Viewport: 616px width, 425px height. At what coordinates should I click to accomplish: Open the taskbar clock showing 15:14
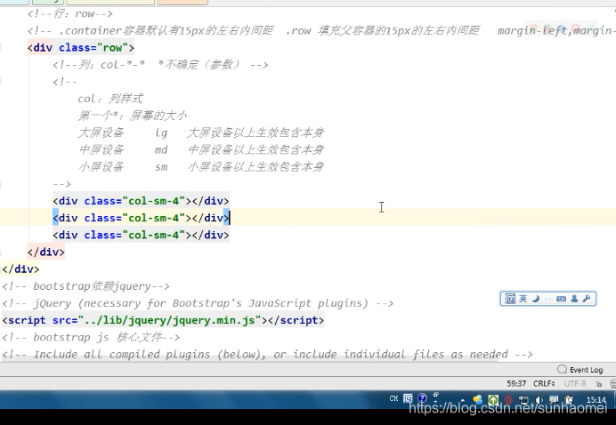point(596,400)
